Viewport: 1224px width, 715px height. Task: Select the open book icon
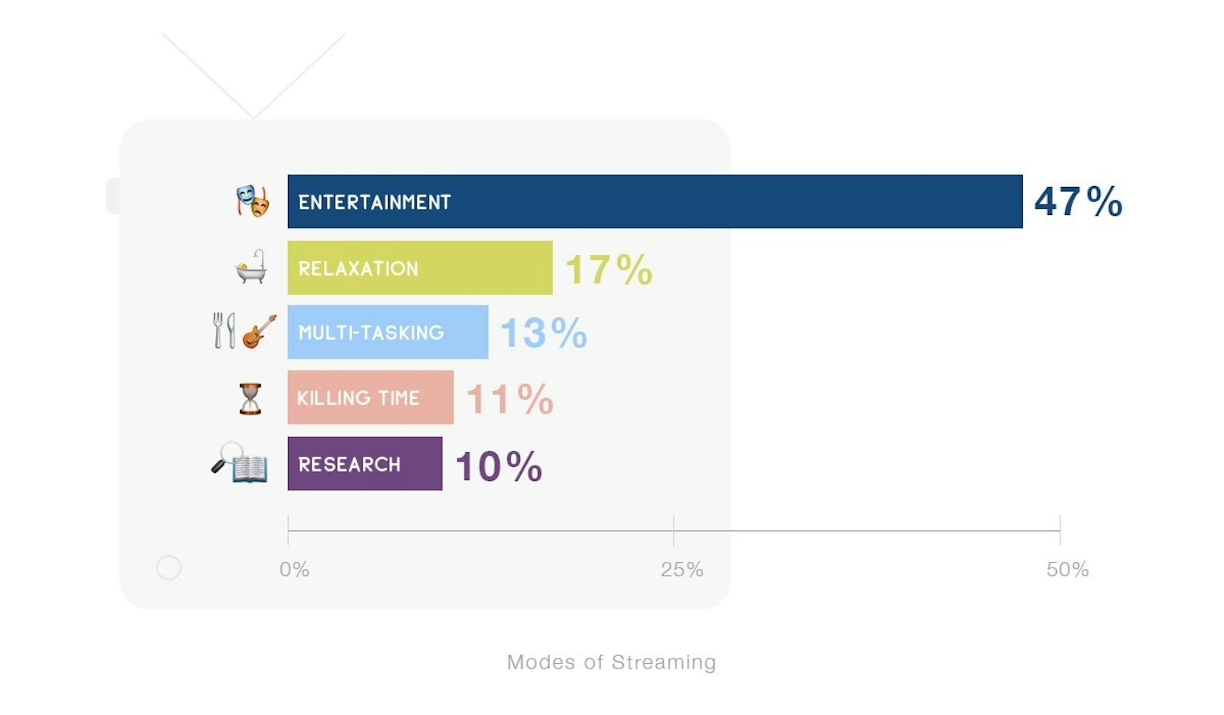coord(250,469)
